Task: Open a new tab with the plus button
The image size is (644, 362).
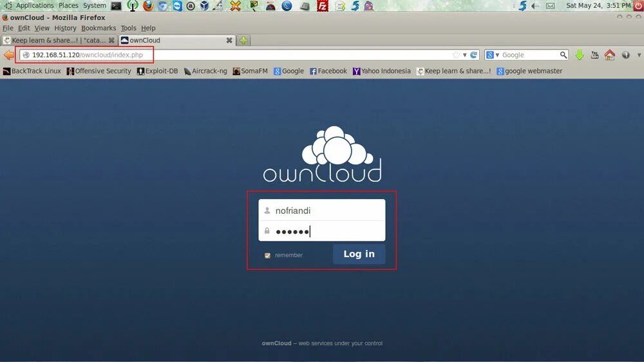Action: (x=243, y=41)
